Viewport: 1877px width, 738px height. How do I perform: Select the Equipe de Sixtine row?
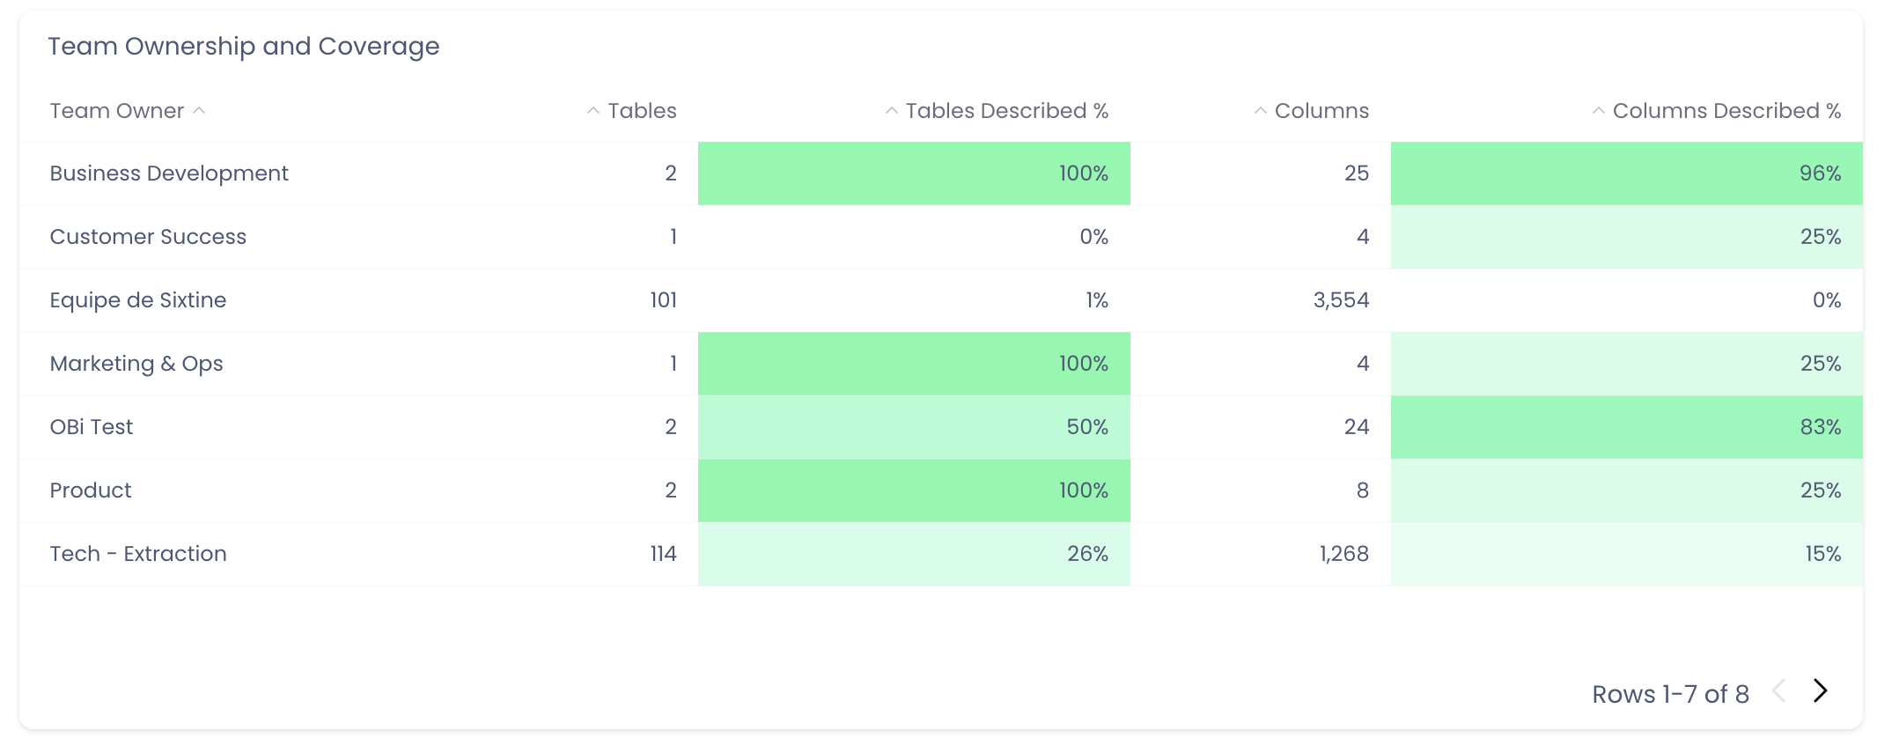tap(138, 300)
